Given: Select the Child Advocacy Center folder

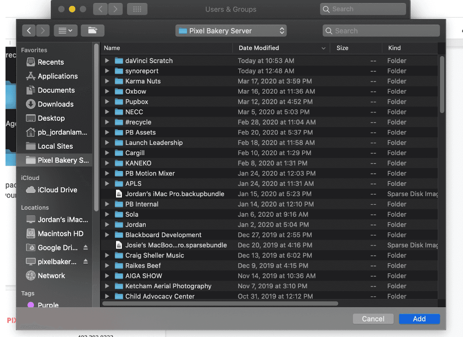Looking at the screenshot, I should tap(269, 296).
